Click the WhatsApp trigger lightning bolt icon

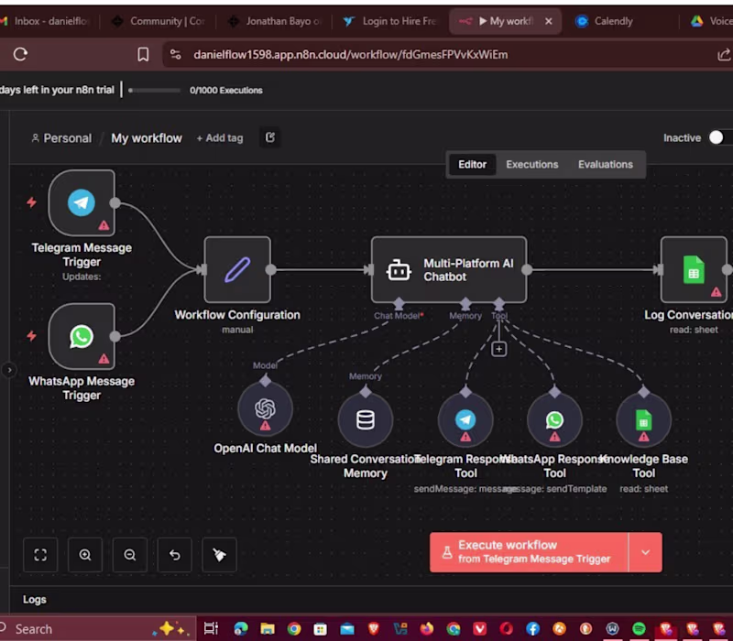coord(31,336)
